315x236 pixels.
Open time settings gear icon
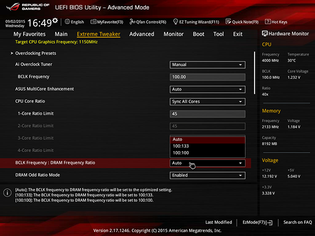(x=55, y=20)
